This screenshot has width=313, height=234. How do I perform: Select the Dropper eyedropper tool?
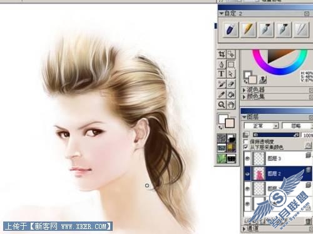coord(222,94)
